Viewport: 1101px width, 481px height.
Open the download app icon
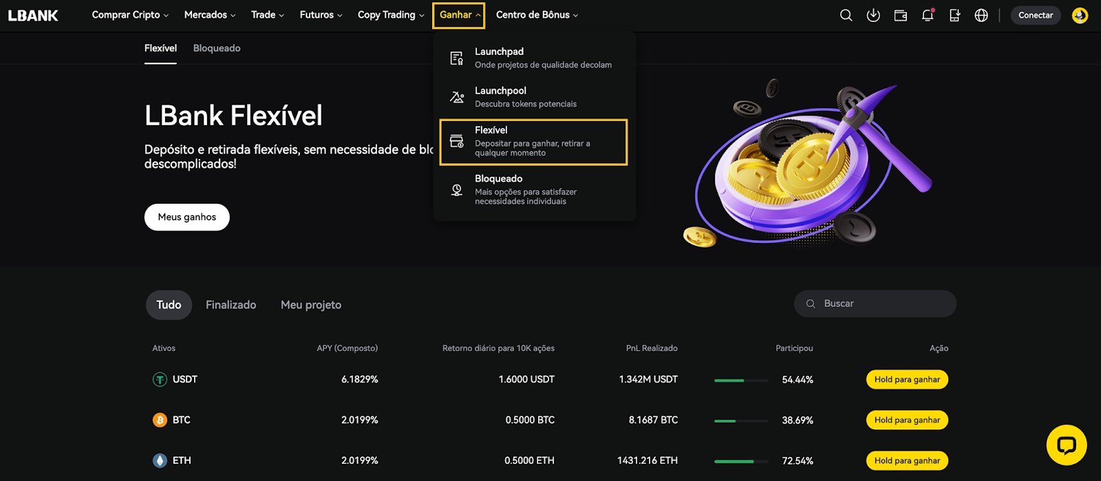click(x=873, y=15)
